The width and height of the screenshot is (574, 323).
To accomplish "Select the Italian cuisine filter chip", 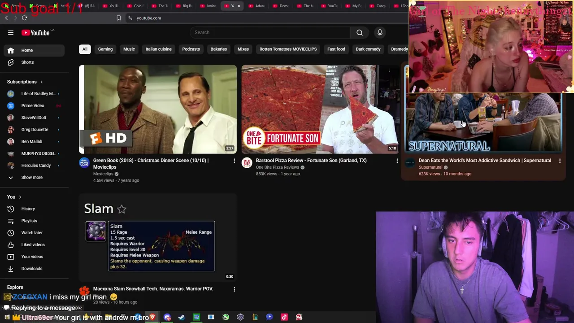I will click(x=158, y=49).
